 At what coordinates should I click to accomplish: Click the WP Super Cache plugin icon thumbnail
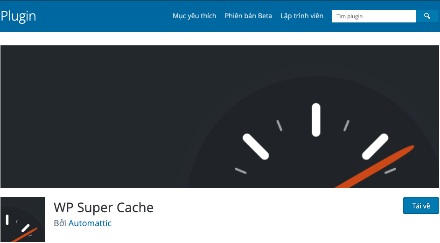coord(23,220)
